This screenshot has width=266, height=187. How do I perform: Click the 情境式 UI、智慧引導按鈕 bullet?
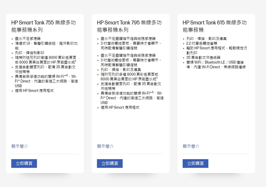coord(46,46)
